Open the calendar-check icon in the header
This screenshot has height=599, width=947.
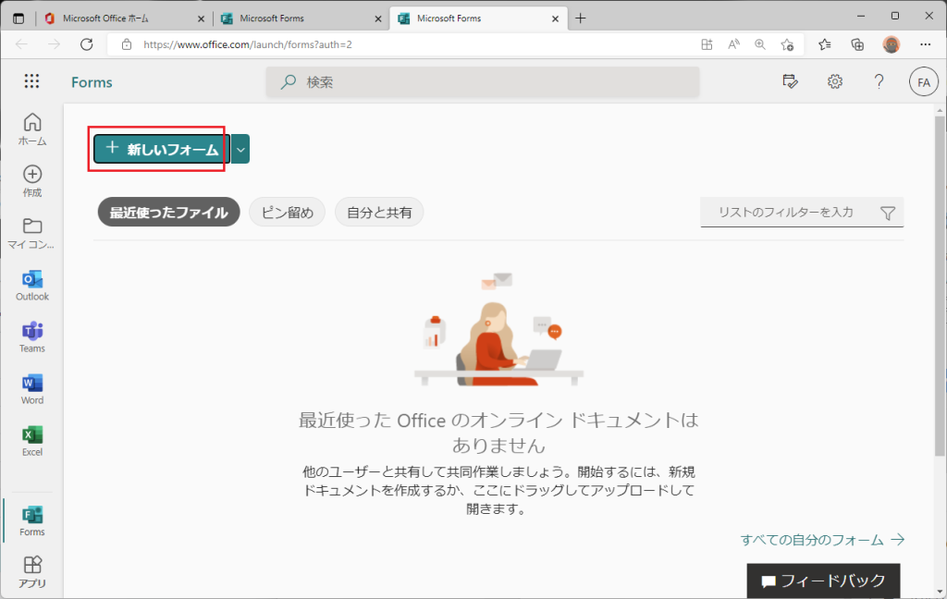(790, 81)
